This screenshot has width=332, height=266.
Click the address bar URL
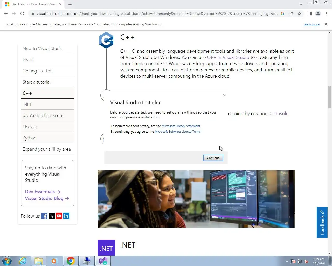coord(157,14)
